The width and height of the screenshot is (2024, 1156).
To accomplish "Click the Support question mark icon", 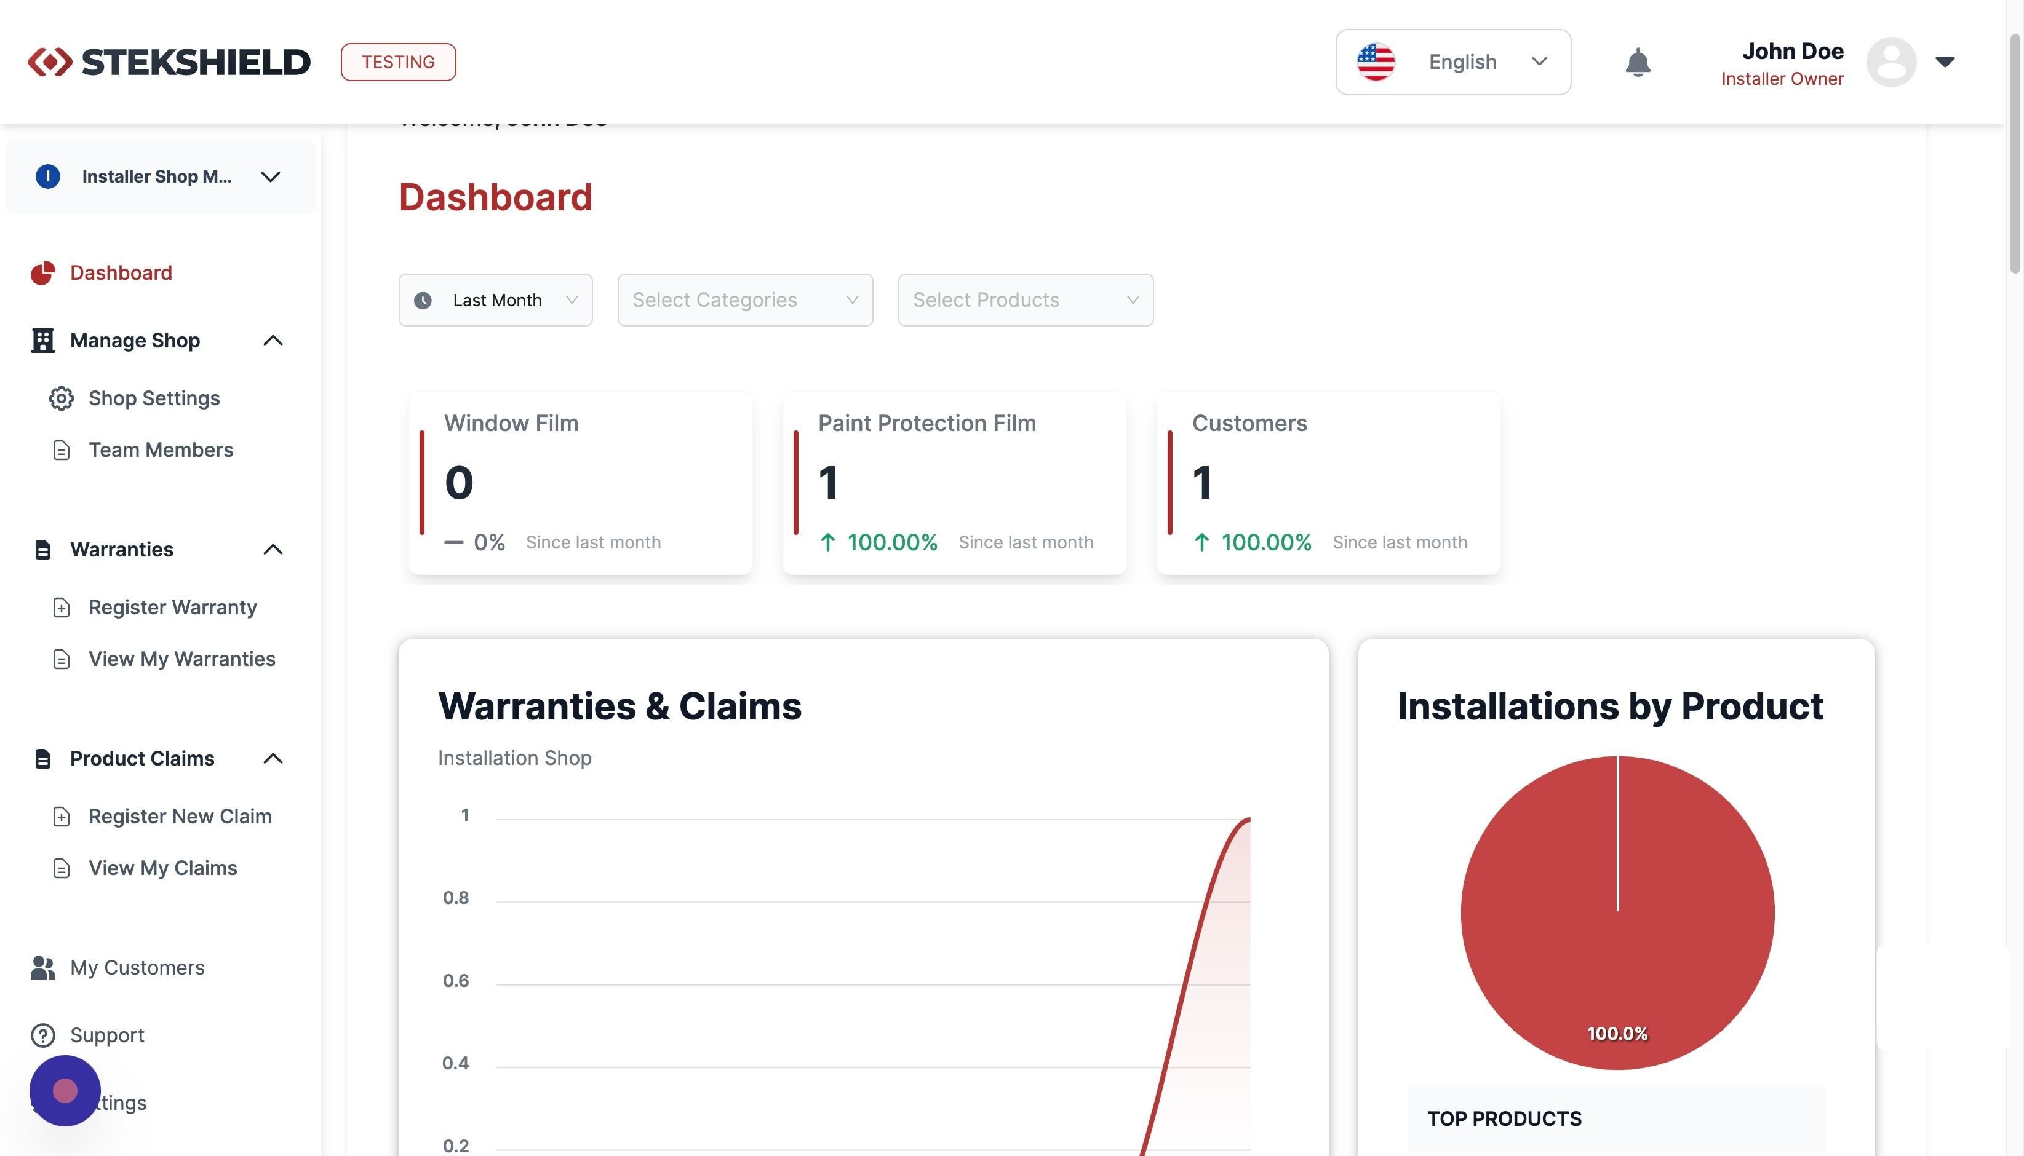I will point(43,1035).
